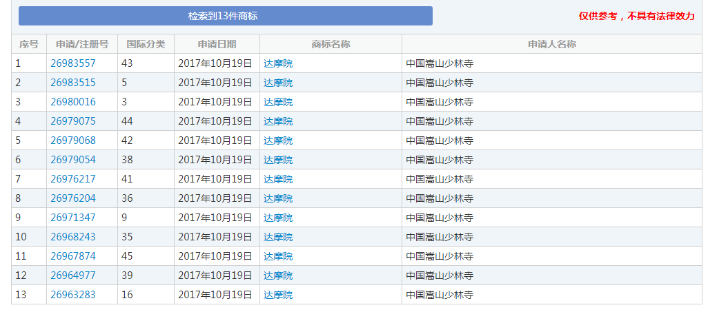Open application number 26976204
708x312 pixels.
tap(73, 198)
